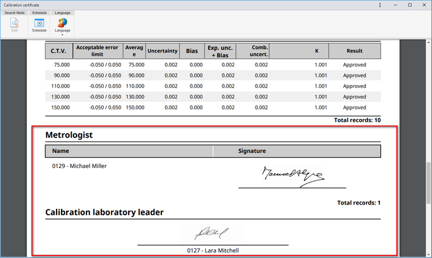Open the Schedule calendar icon
This screenshot has width=432, height=258.
[x=39, y=23]
